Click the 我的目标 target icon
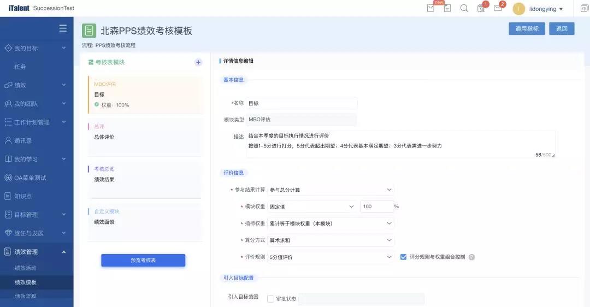Screen dimensions: 590x307 coord(8,48)
